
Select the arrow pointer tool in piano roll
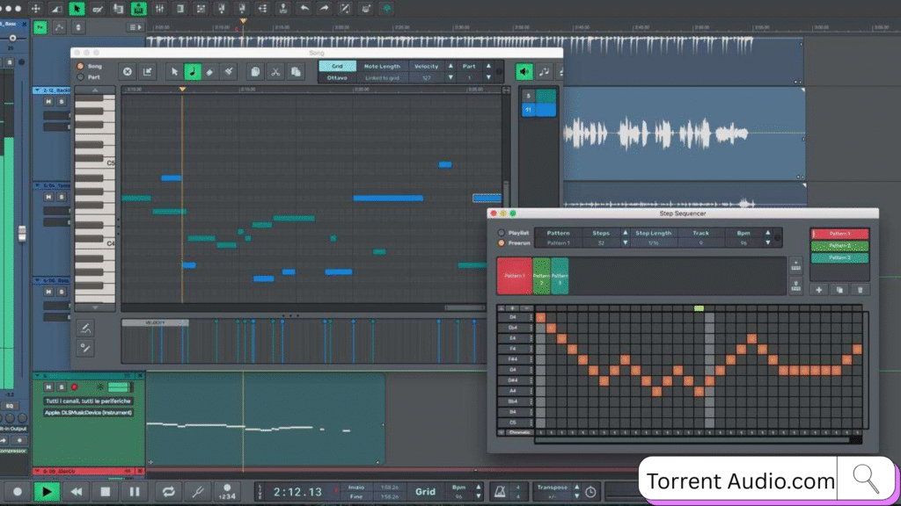173,72
